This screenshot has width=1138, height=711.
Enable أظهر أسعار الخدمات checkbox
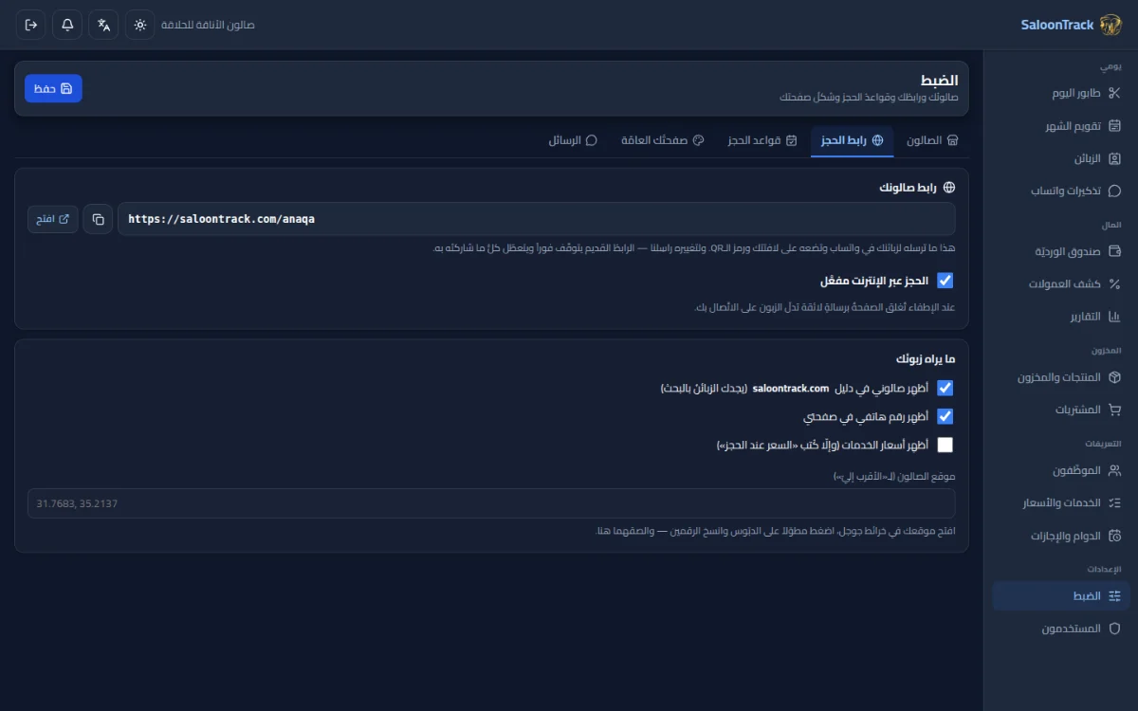click(945, 445)
